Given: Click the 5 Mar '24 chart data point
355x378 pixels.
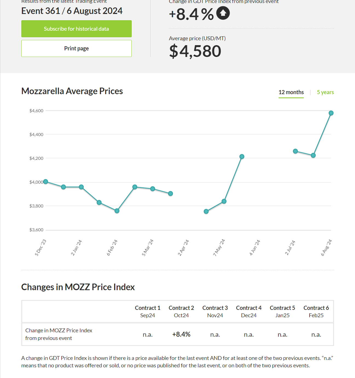Looking at the screenshot, I should click(153, 189).
